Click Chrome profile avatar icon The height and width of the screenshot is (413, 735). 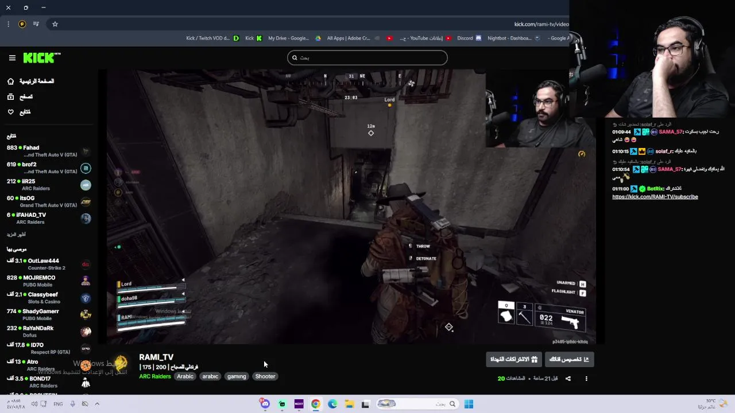point(22,24)
